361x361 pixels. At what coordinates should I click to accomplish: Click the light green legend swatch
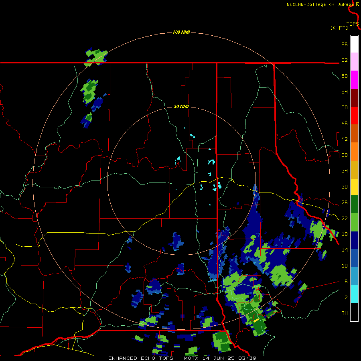tap(354, 222)
